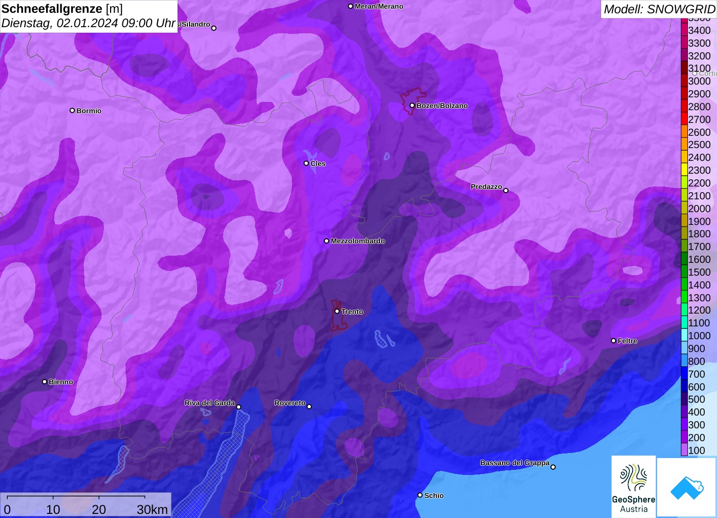Click the 2300 m yellow legend swatch

click(684, 170)
